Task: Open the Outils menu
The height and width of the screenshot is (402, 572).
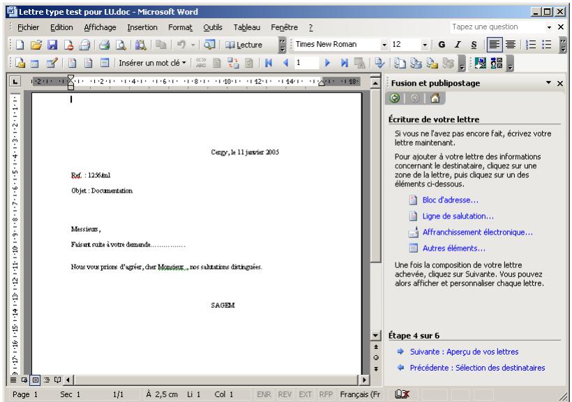Action: pos(213,27)
